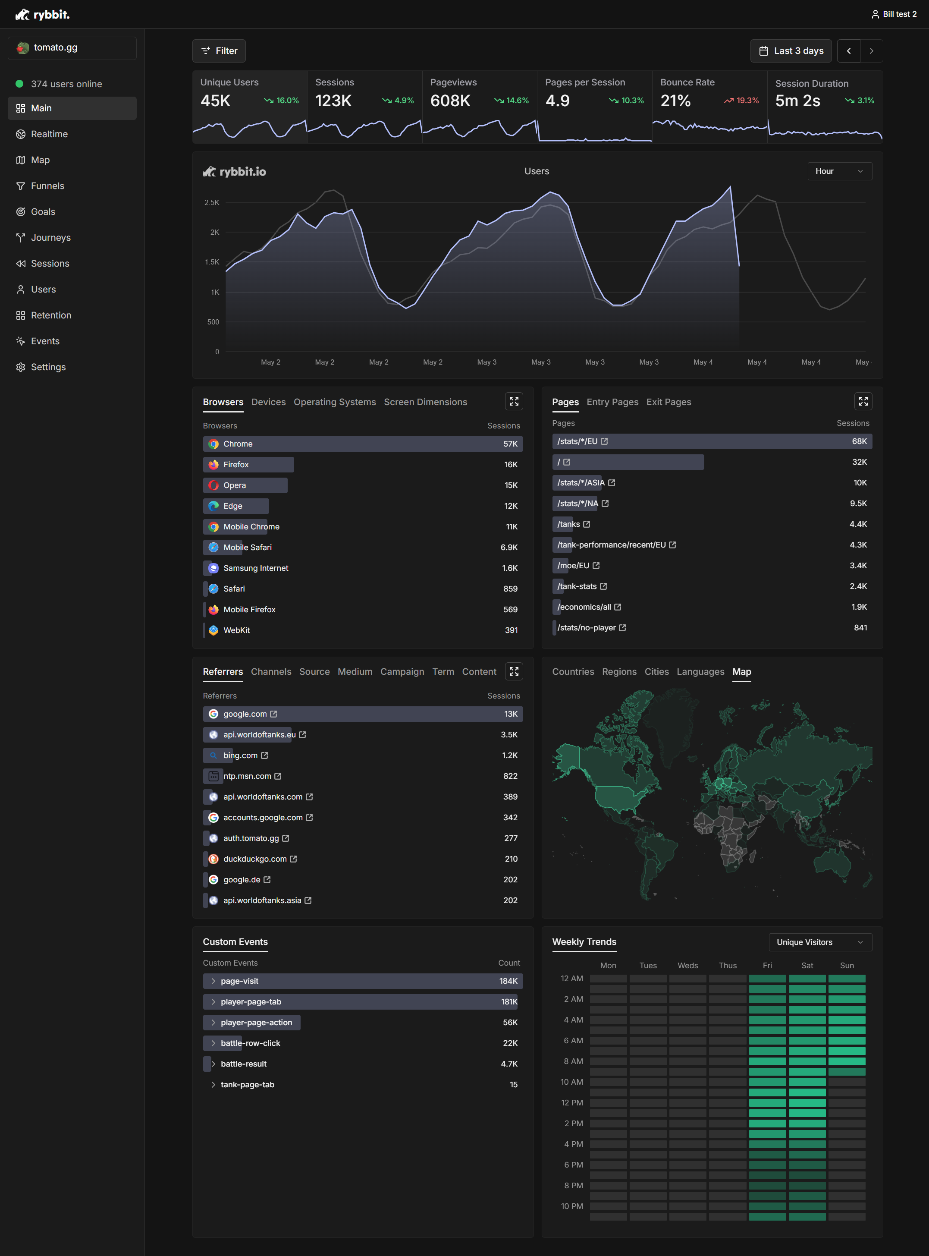Expand the Referrers panel fullscreen
Screen dimensions: 929x1256
pos(513,671)
